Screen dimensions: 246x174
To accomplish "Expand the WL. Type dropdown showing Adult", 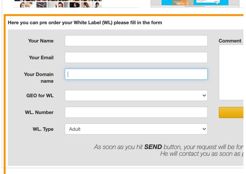I will point(136,129).
